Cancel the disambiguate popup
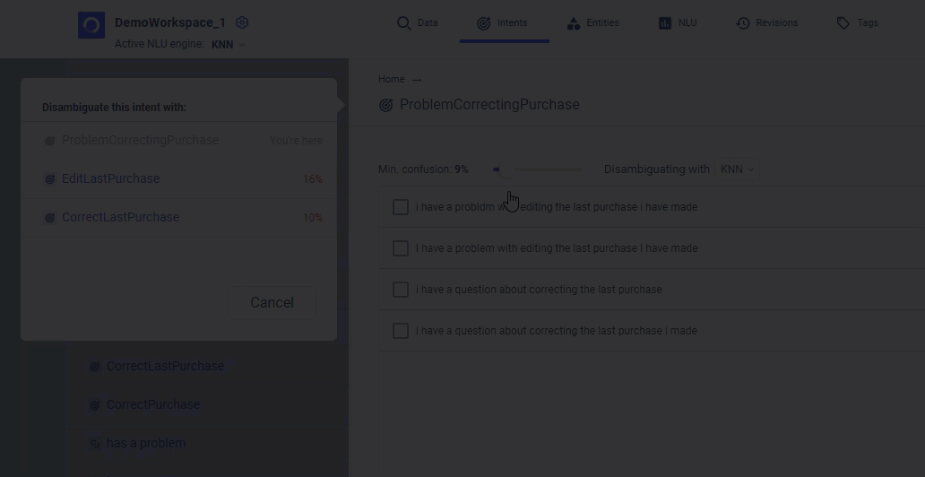The width and height of the screenshot is (925, 477). tap(272, 303)
